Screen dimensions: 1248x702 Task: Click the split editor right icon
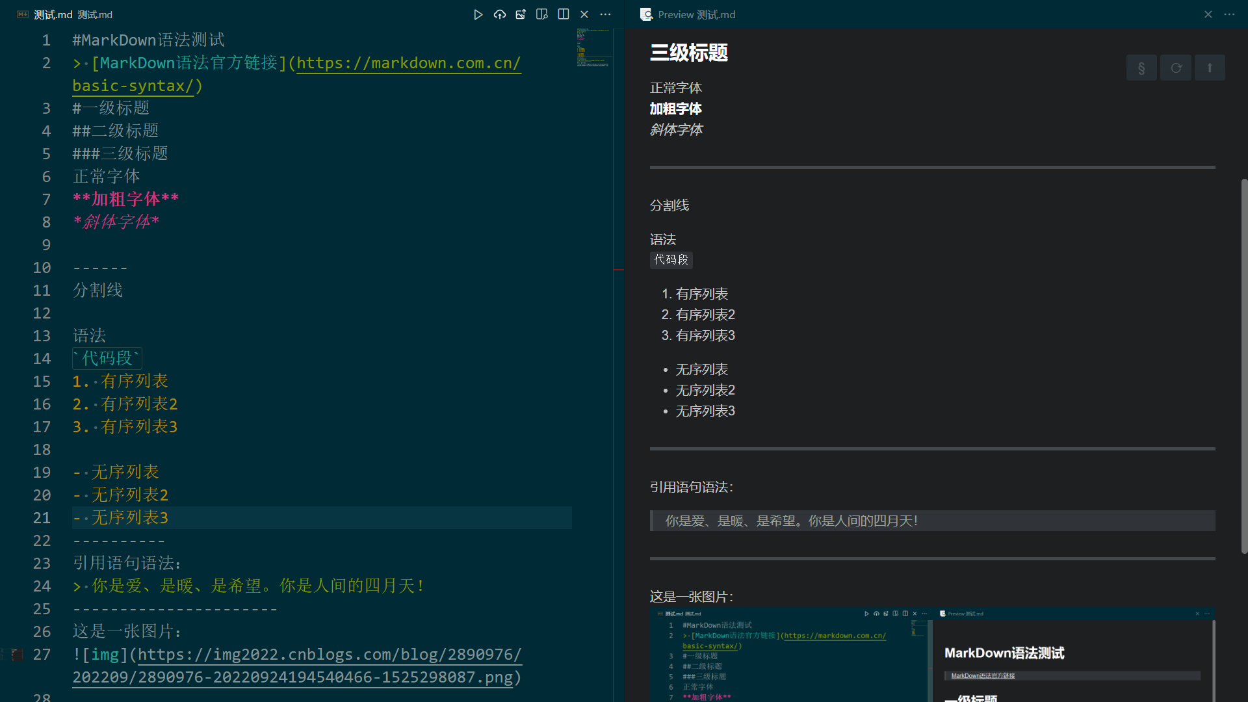click(563, 14)
